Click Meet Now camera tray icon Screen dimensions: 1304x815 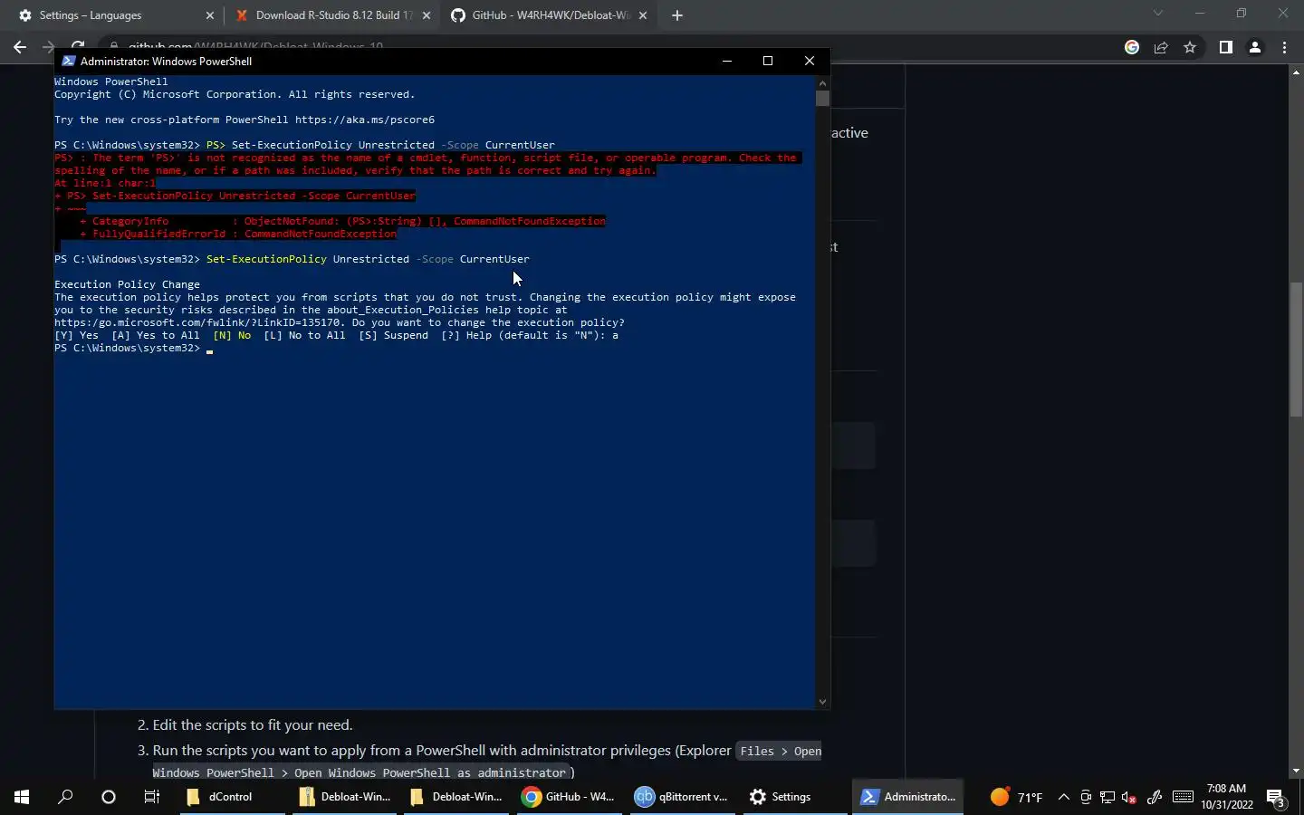coord(1086,797)
